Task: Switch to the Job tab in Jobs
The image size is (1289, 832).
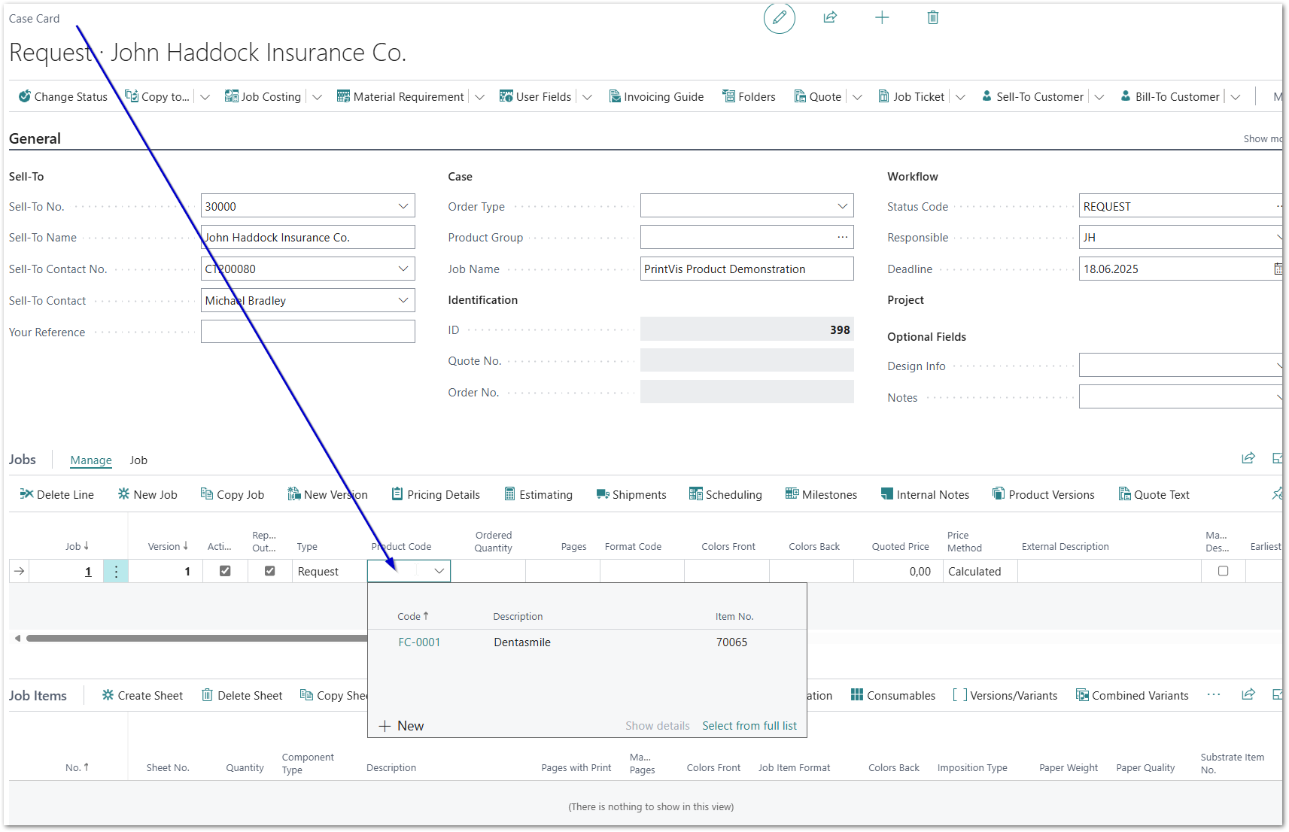Action: [138, 460]
